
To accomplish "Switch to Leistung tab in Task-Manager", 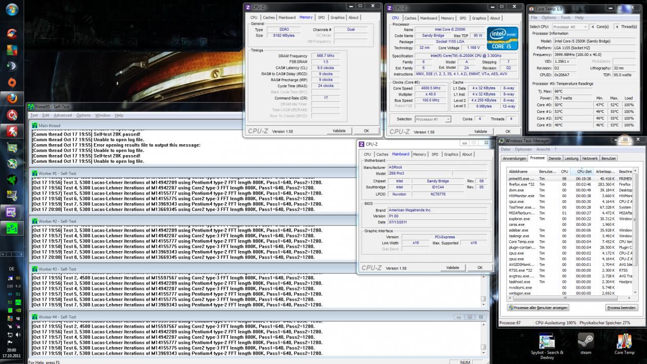I will [x=571, y=158].
